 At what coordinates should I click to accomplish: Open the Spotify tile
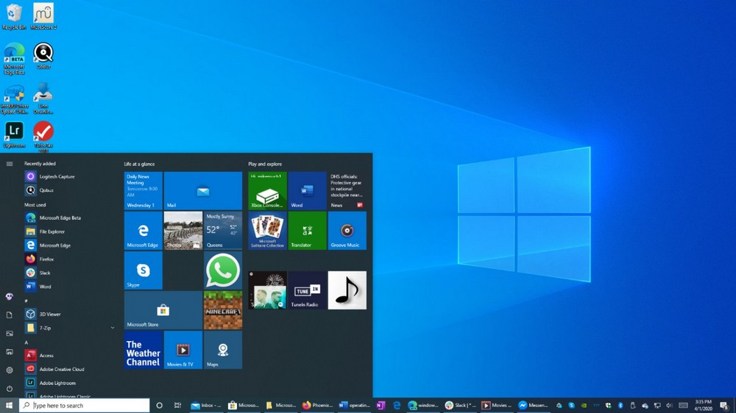point(268,290)
